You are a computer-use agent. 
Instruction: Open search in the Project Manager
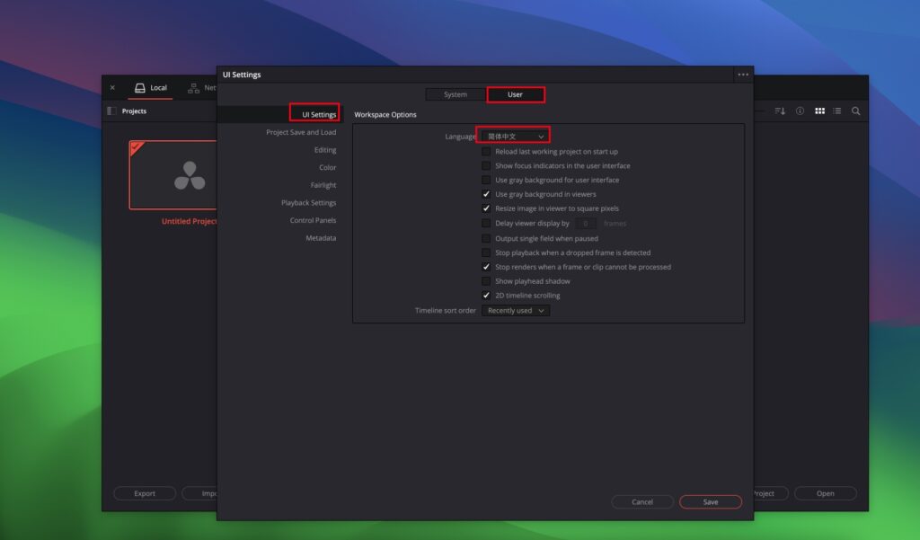point(855,111)
